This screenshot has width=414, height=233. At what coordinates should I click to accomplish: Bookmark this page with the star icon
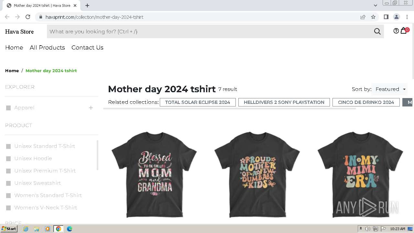point(373,17)
